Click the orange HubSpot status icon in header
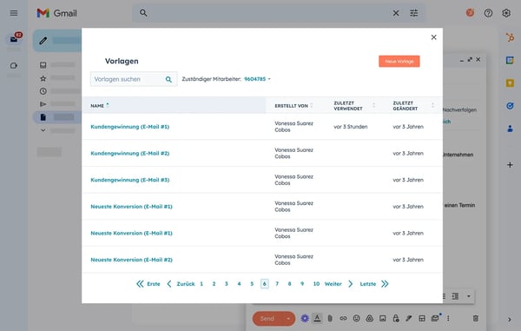 coord(470,13)
